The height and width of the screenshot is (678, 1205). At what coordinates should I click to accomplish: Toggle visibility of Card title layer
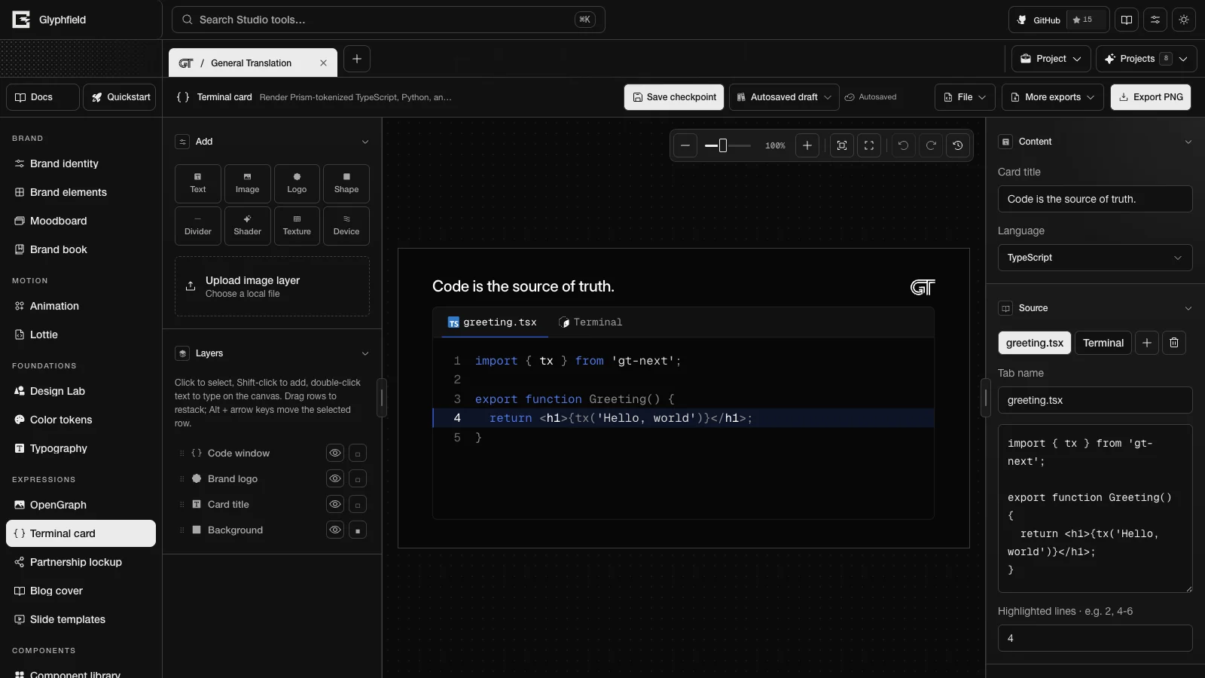(x=335, y=504)
